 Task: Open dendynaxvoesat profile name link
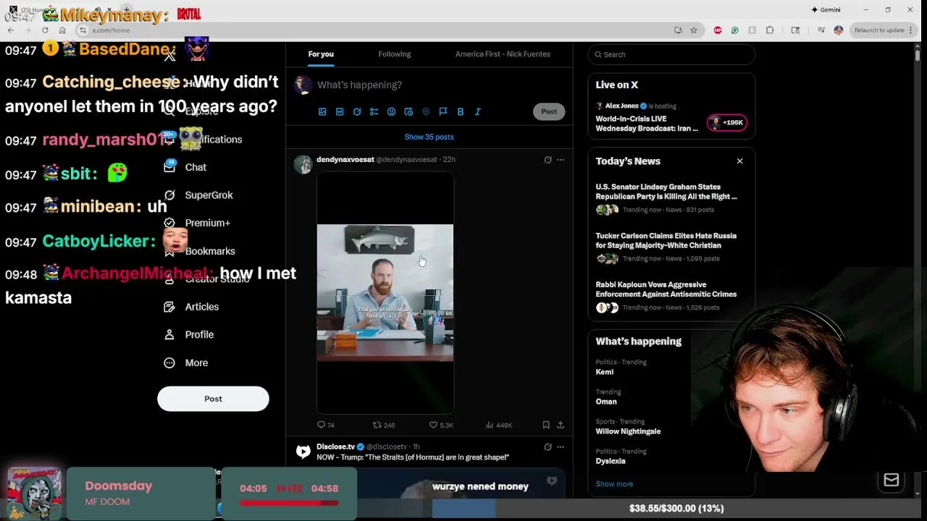point(345,159)
